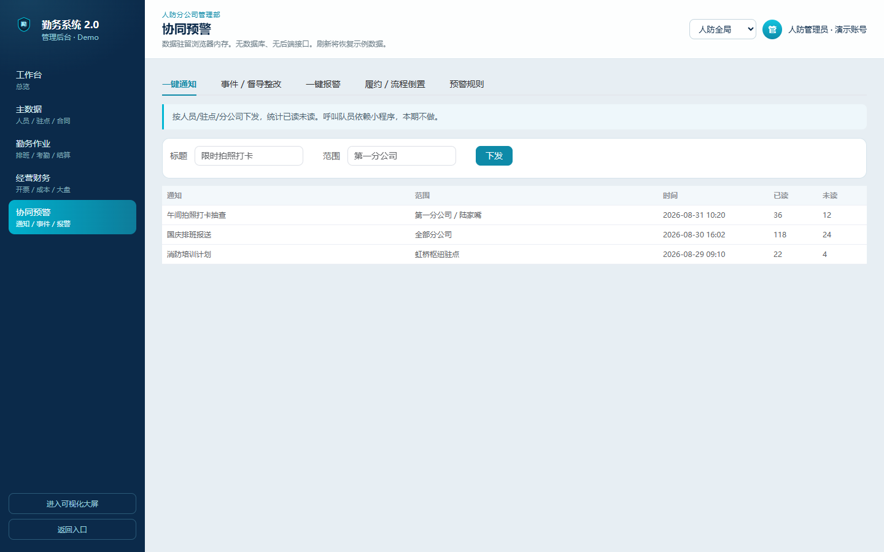Open the 事件 / 督导整改 tab
884x552 pixels.
tap(251, 84)
